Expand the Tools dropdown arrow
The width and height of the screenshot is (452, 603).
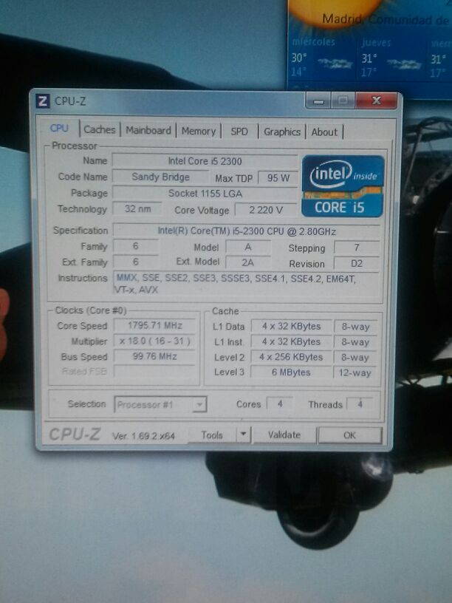pyautogui.click(x=243, y=435)
